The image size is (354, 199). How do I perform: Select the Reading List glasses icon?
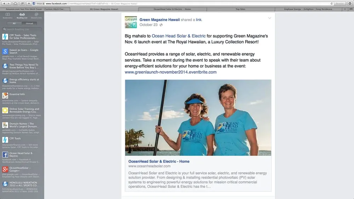pyautogui.click(x=22, y=15)
